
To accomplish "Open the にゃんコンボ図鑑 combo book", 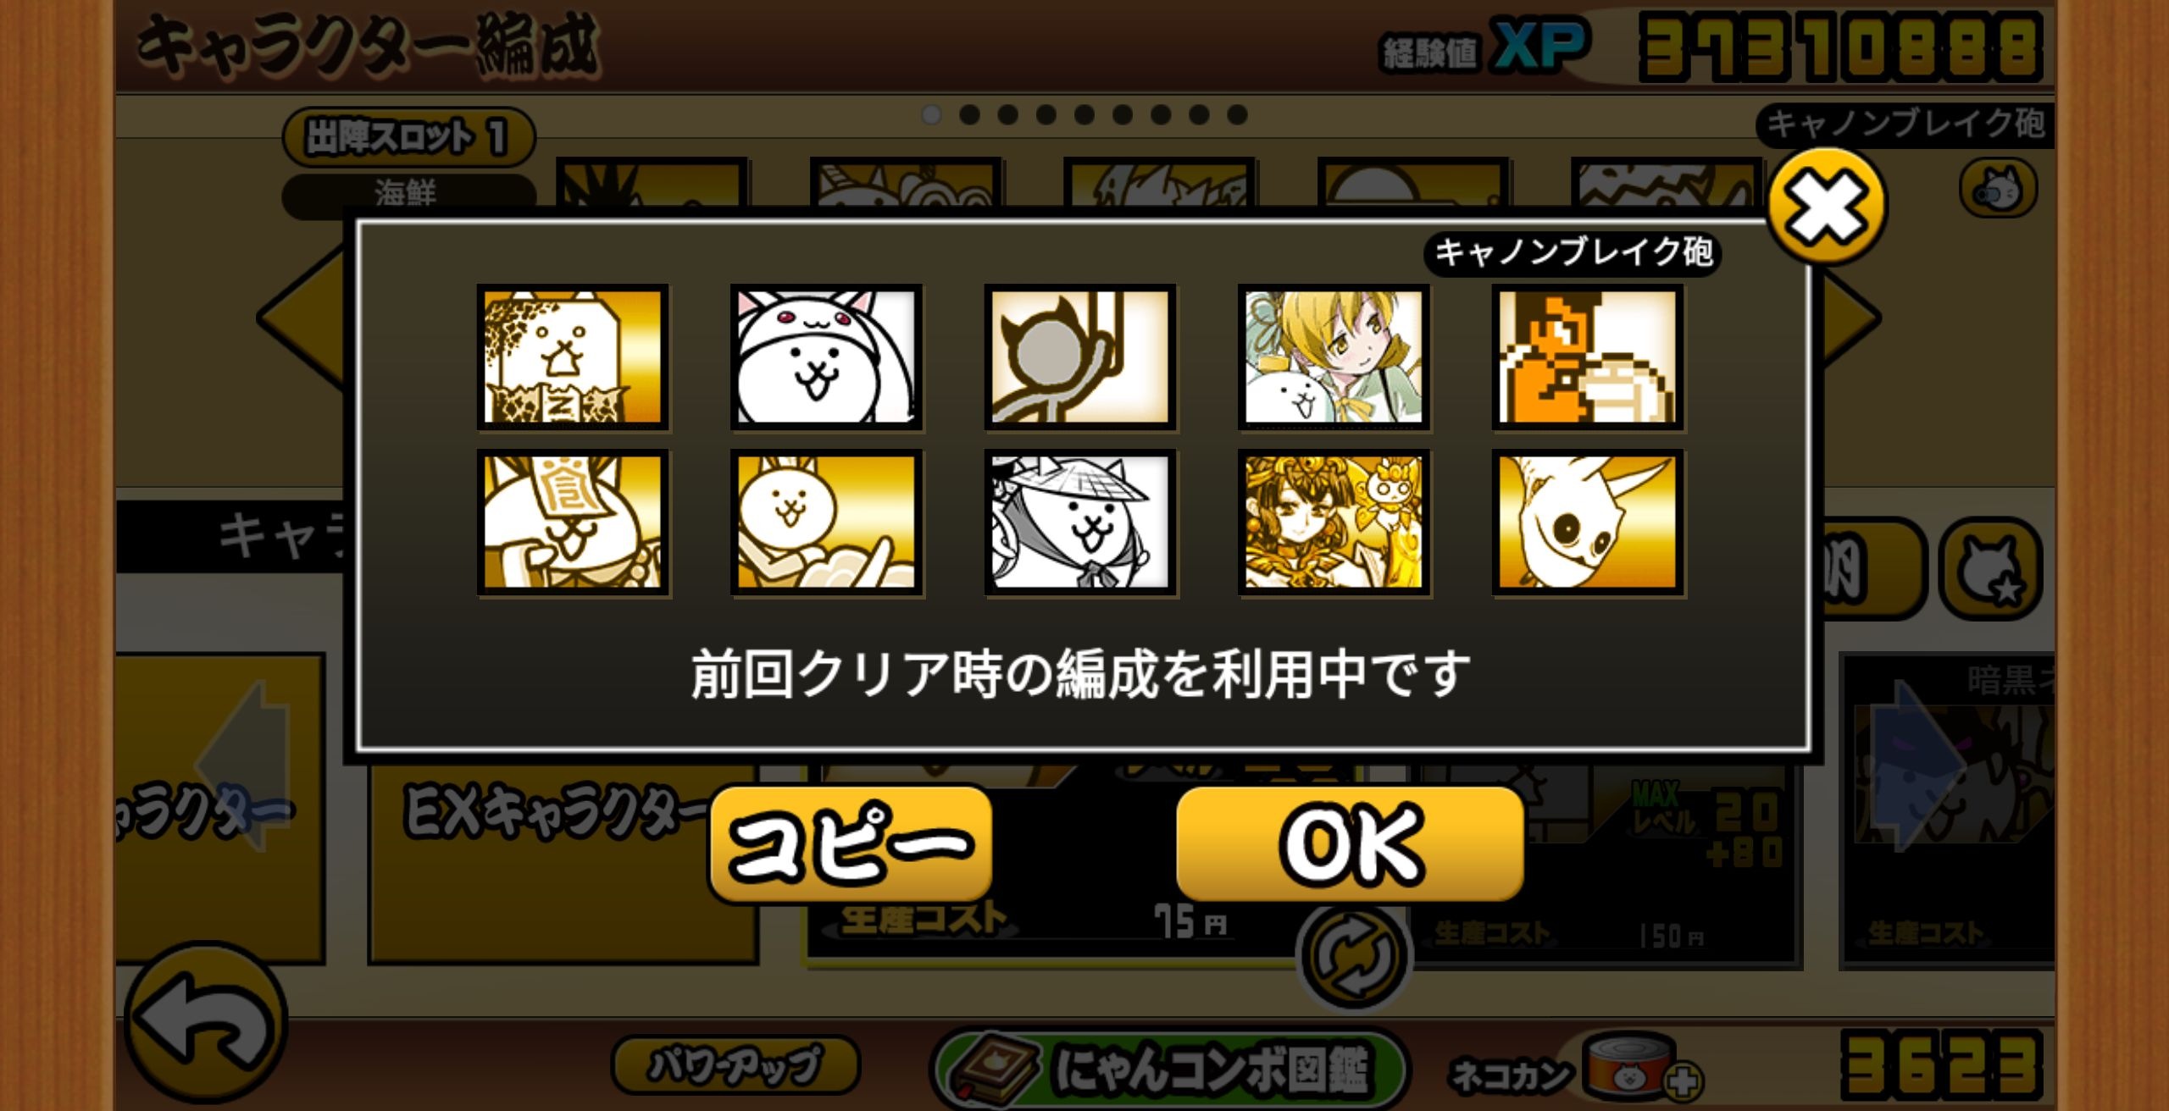I will [x=1169, y=1069].
